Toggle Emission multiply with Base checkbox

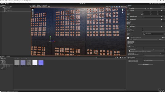click(144, 54)
